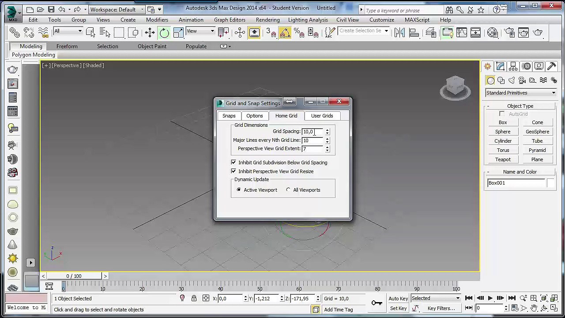Toggle the Percent Snap button
This screenshot has height=318, width=565.
[x=299, y=32]
